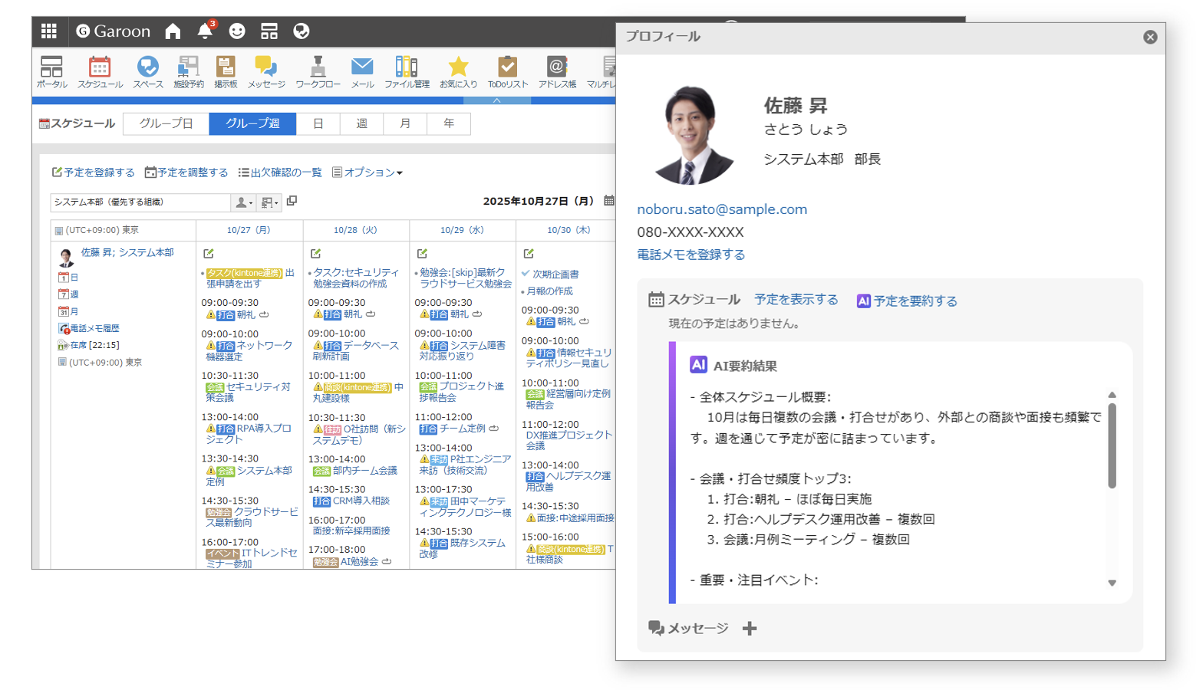Open the Garoon app grid menu
Screen dimensions: 1203x690
pyautogui.click(x=49, y=31)
